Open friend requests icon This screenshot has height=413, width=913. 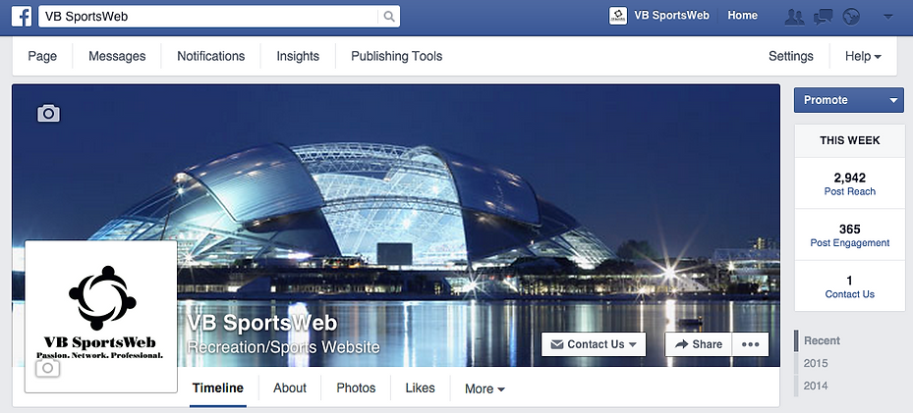(794, 17)
